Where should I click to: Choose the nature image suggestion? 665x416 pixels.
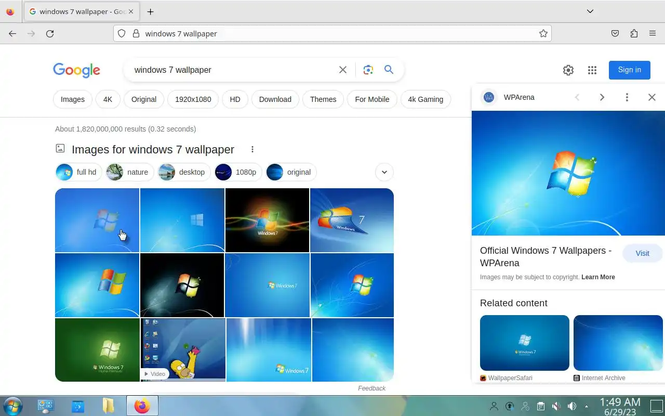point(130,172)
